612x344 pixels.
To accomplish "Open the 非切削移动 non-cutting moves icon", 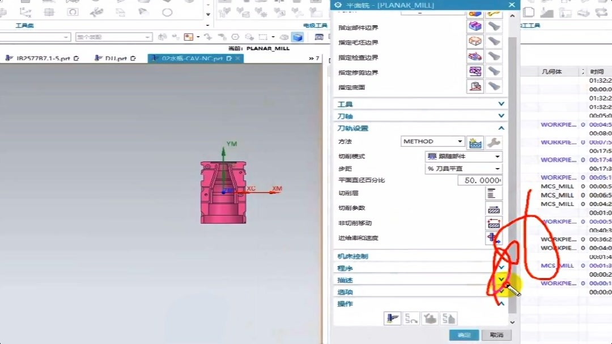I will click(494, 223).
